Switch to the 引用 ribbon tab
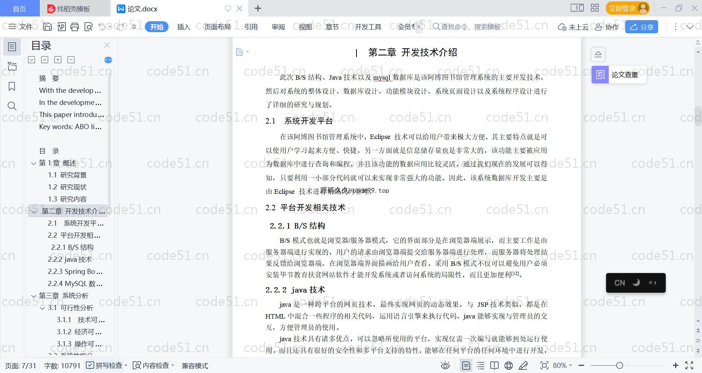The height and width of the screenshot is (373, 702). (251, 27)
